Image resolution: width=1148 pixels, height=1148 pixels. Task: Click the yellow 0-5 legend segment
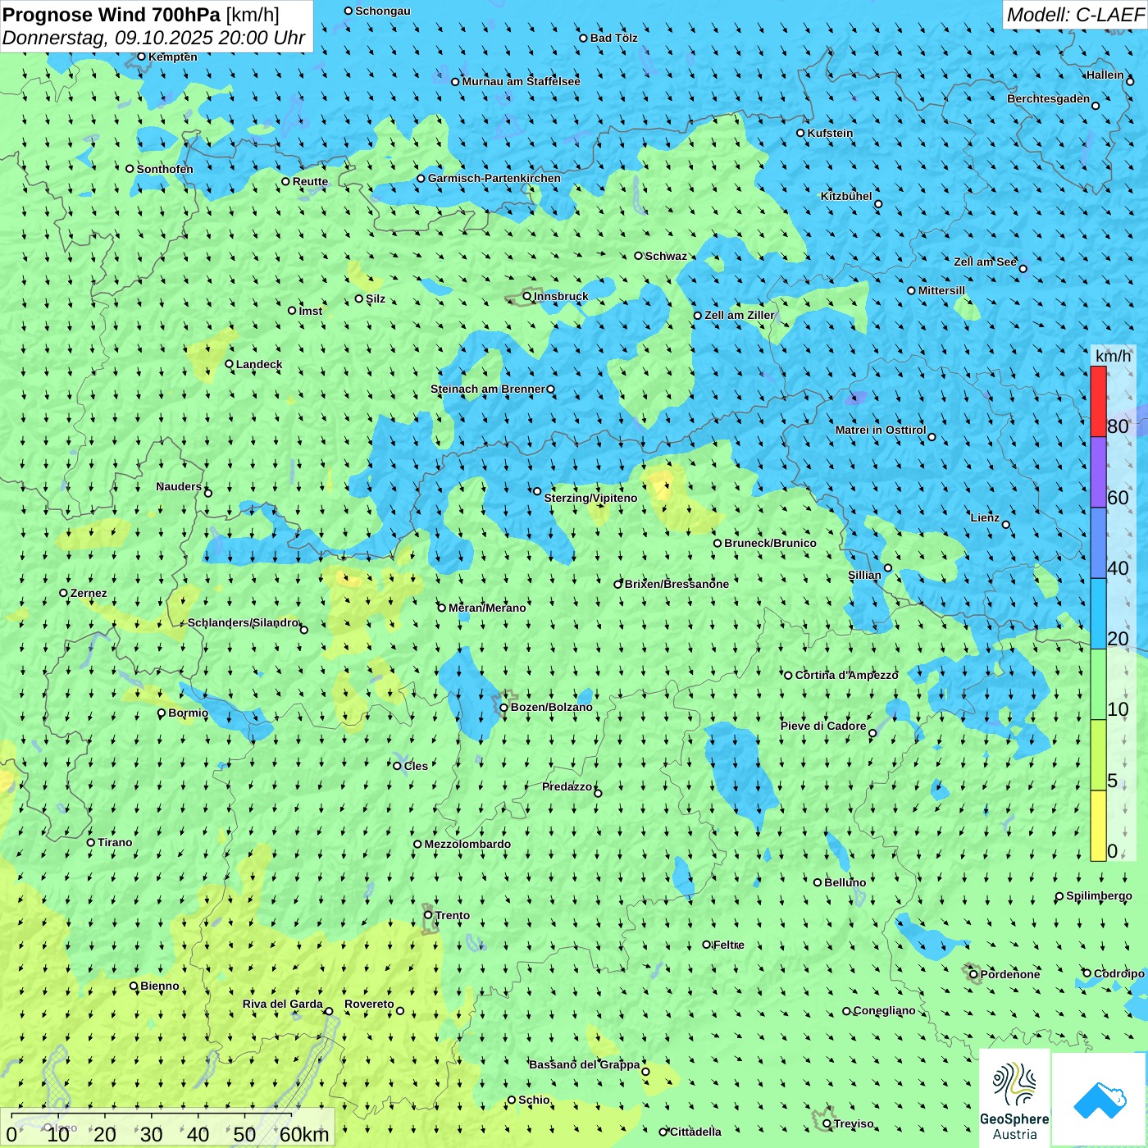tap(1098, 826)
